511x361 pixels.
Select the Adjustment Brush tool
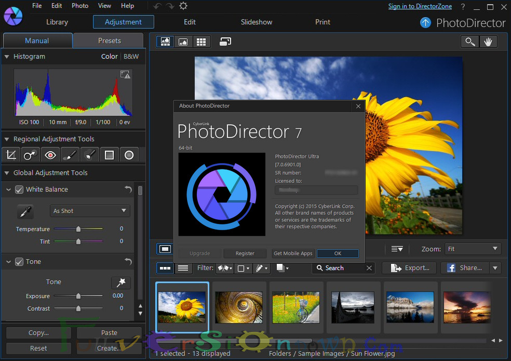70,155
